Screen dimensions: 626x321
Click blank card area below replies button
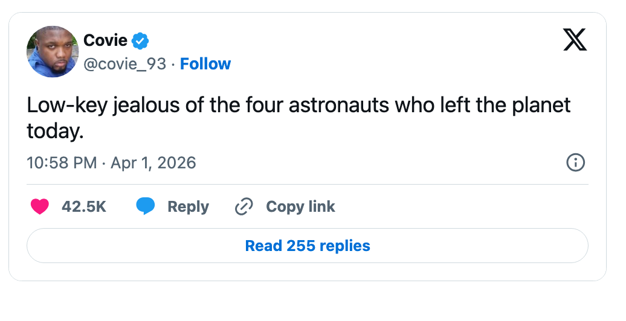[308, 272]
